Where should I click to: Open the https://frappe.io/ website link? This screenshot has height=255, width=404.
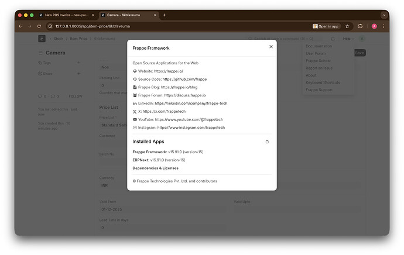click(x=169, y=71)
